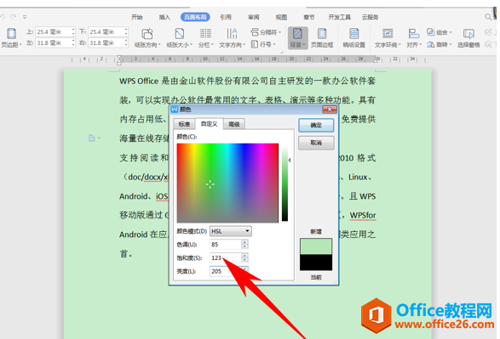Image resolution: width=500 pixels, height=339 pixels.
Task: Click the 饱和度 saturation value field
Action: pos(226,257)
